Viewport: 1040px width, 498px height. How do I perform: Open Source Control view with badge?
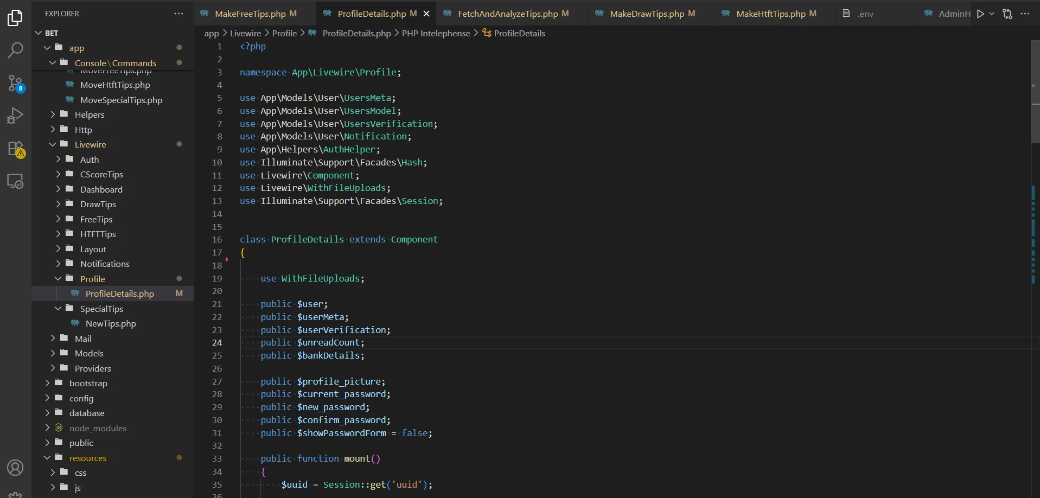(15, 83)
